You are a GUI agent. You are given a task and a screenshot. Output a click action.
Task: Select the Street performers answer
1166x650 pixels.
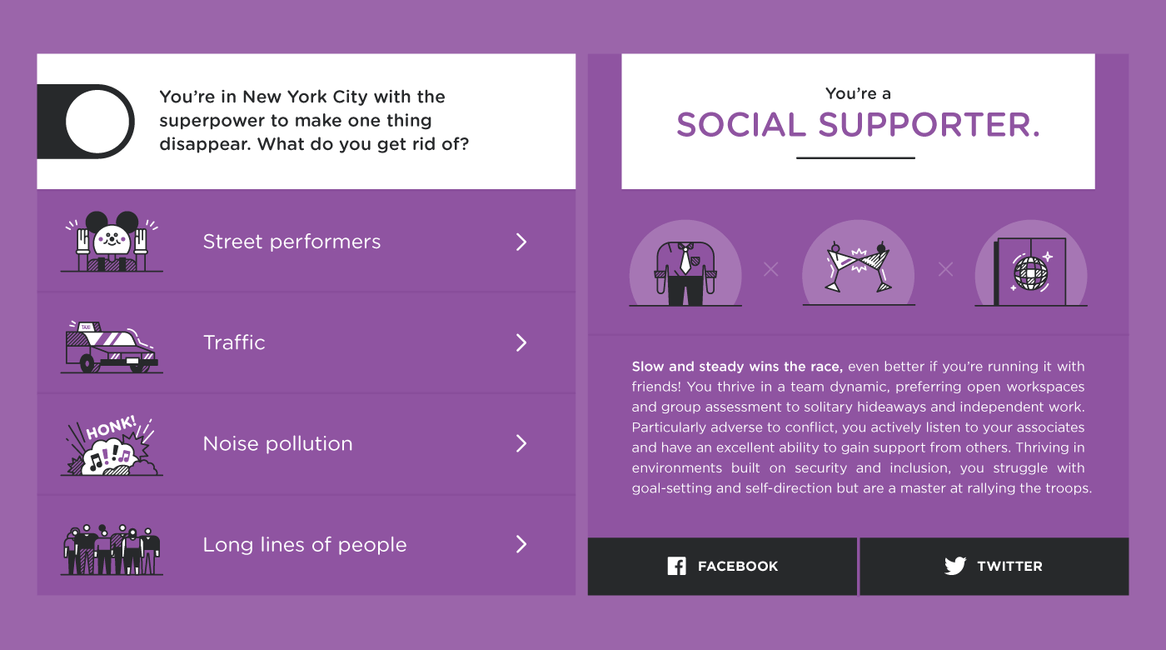[x=306, y=241]
